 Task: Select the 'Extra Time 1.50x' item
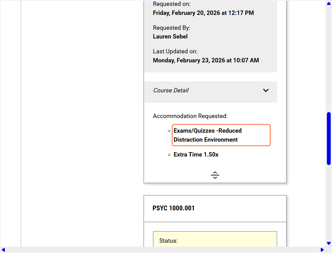point(196,155)
